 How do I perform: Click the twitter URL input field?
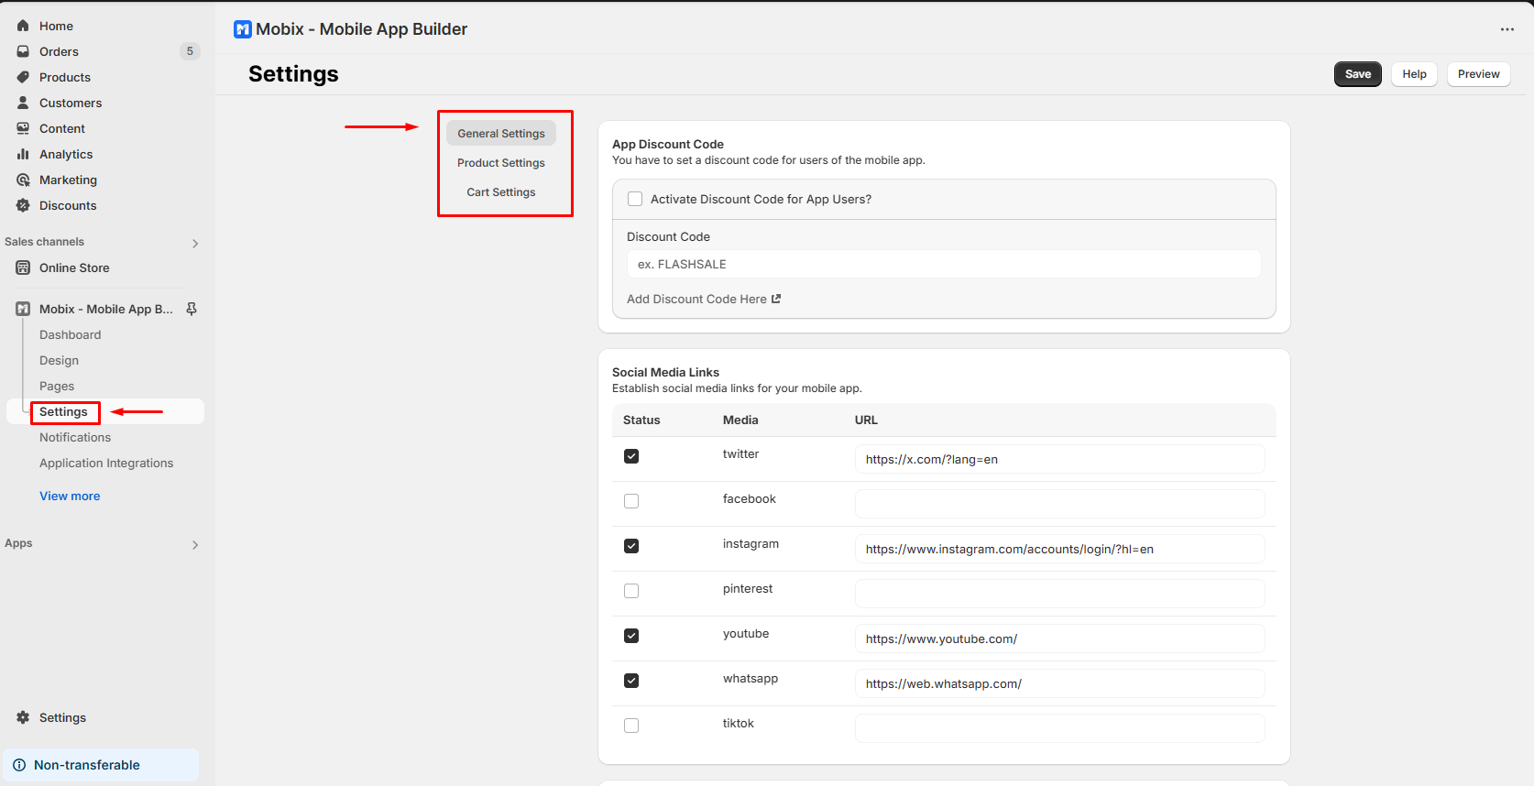point(1060,459)
